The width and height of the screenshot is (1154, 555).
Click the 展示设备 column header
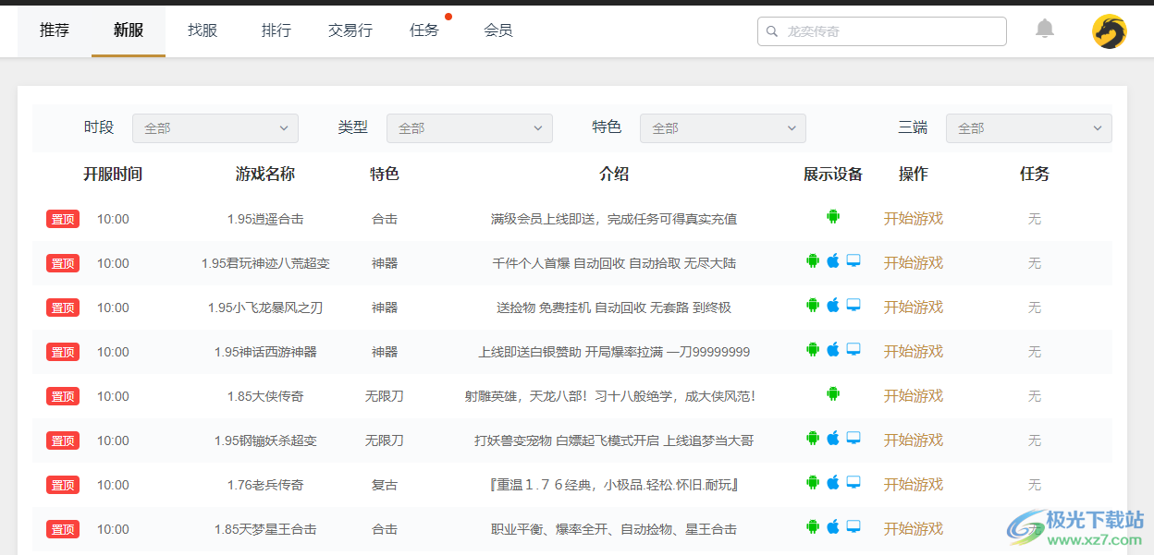click(x=833, y=174)
